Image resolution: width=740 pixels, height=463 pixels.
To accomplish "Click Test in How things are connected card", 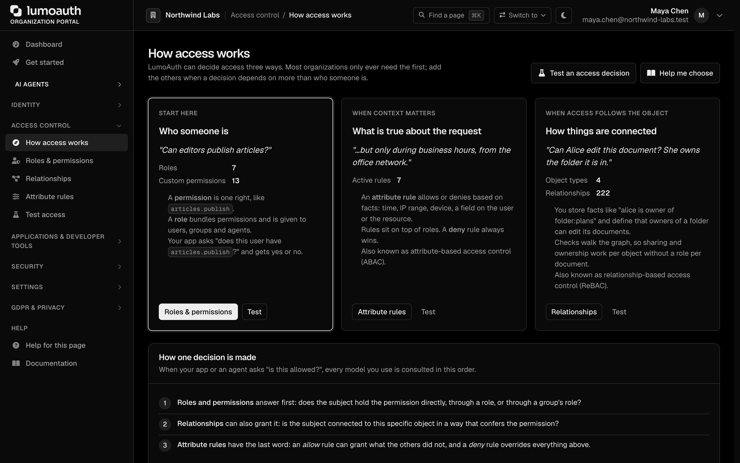I will point(619,312).
